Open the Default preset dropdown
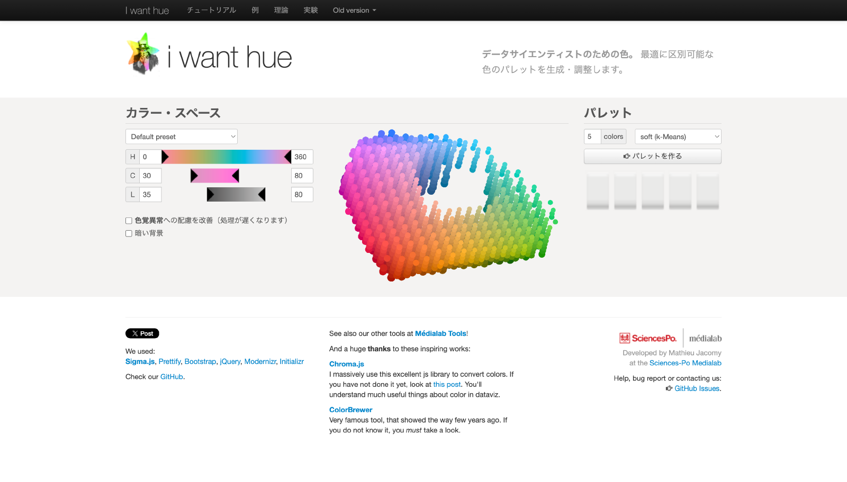This screenshot has width=847, height=482. point(181,136)
